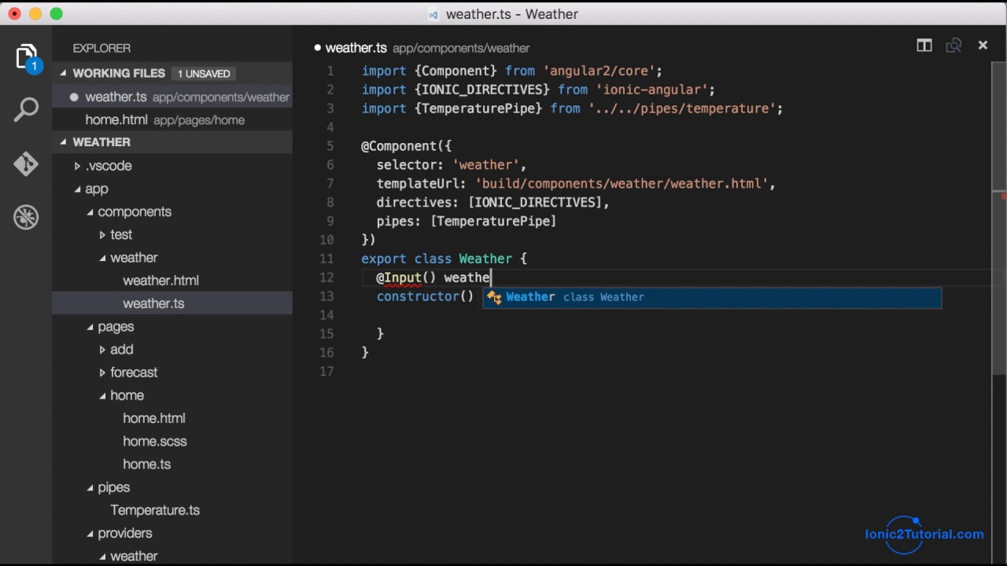Open the Explorer view in activity bar
The height and width of the screenshot is (566, 1007).
pyautogui.click(x=26, y=58)
